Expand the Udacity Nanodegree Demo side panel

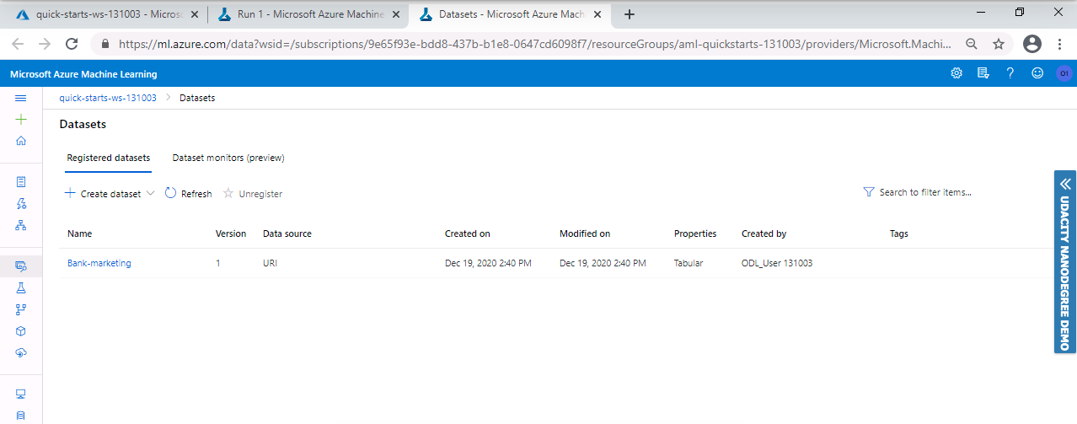(x=1065, y=261)
